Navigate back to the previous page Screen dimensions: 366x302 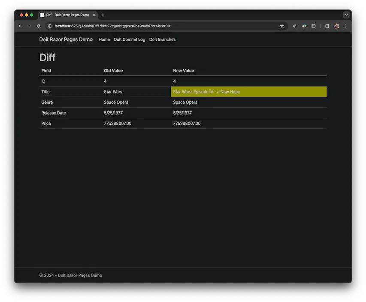tap(20, 26)
